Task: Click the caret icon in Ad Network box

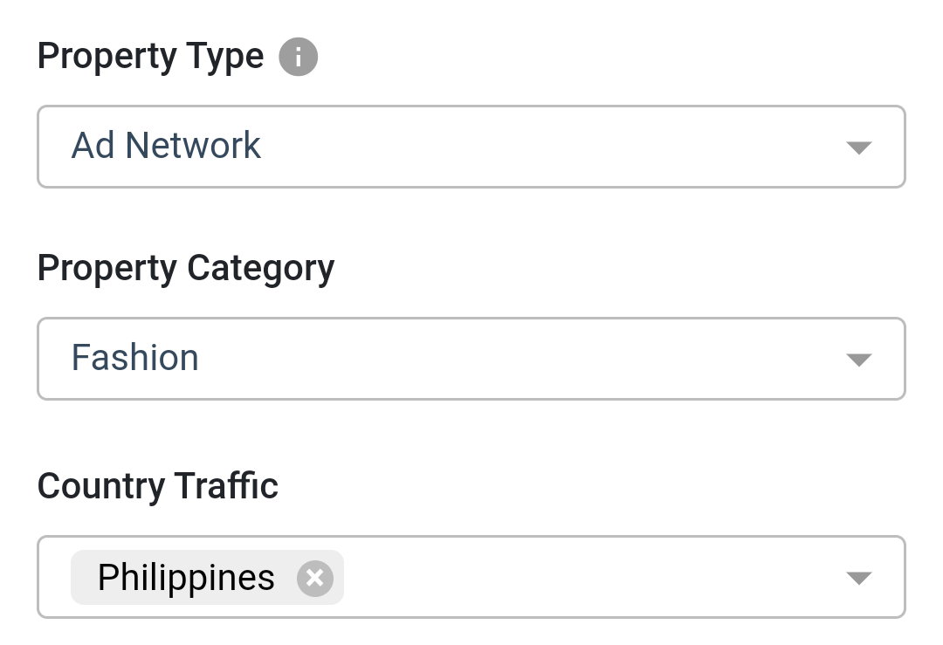Action: coord(859,148)
